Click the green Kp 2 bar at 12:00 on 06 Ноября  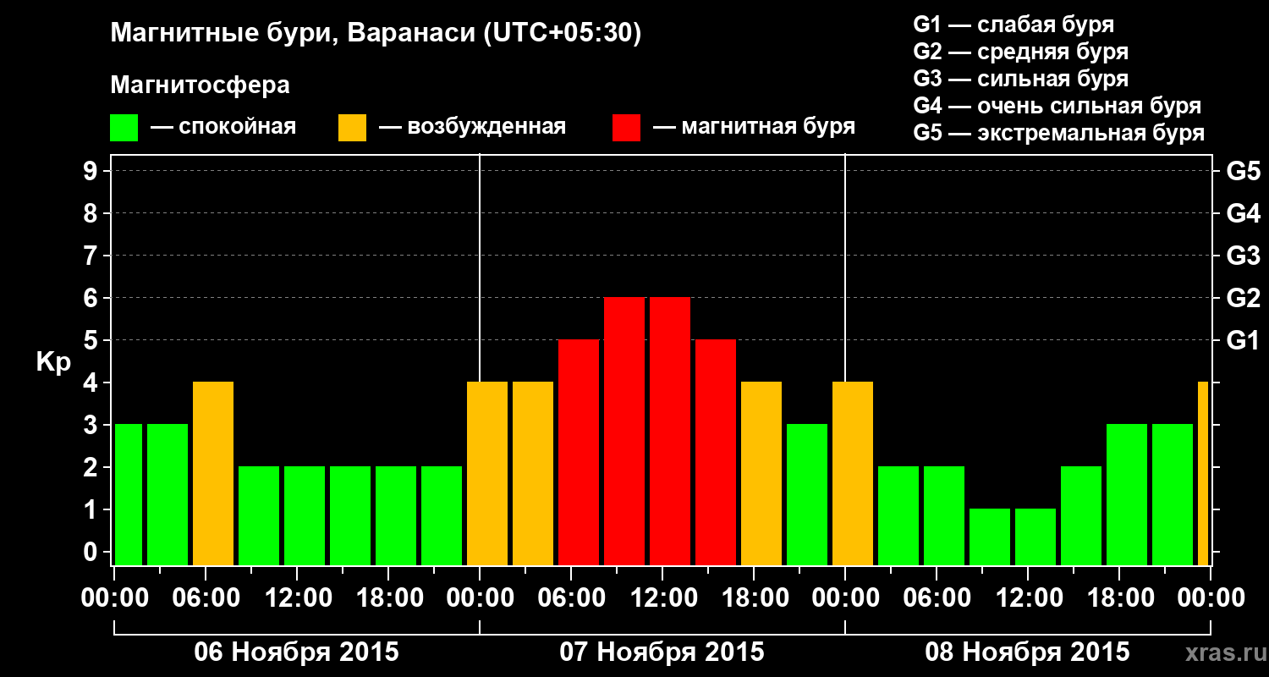305,516
